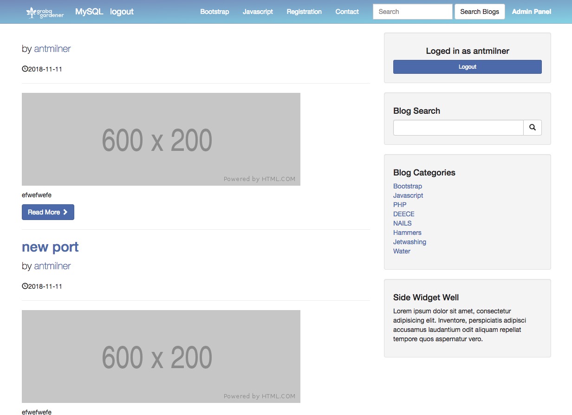
Task: Open the Hammers category link
Action: [407, 233]
